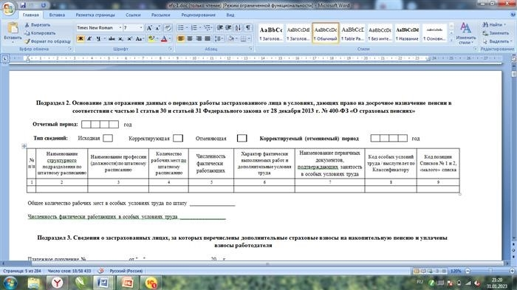The width and height of the screenshot is (517, 290).
Task: Switch to the Вставка tab
Action: pos(57,15)
